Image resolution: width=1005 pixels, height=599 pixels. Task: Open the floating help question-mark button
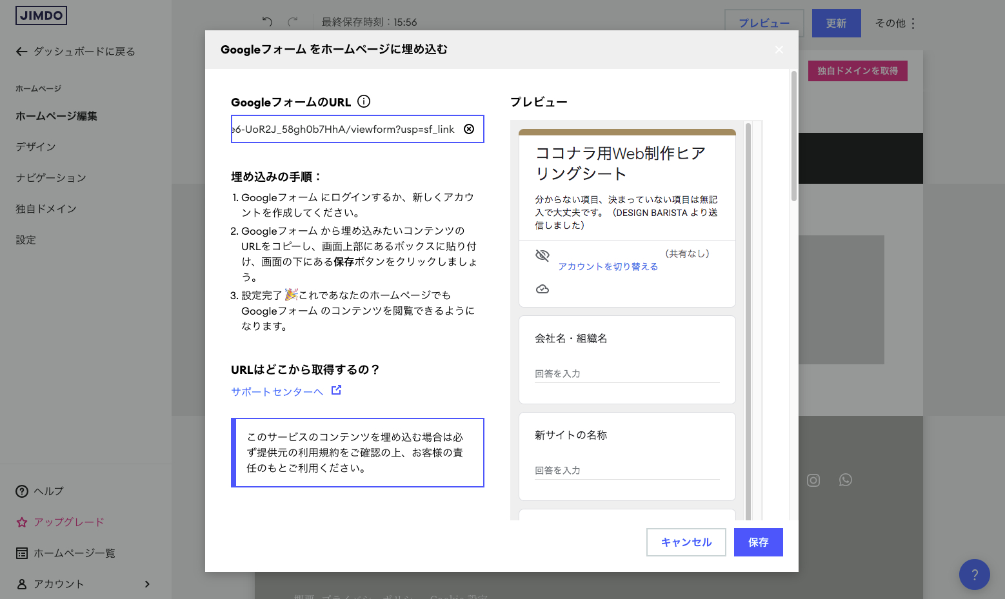pos(974,574)
